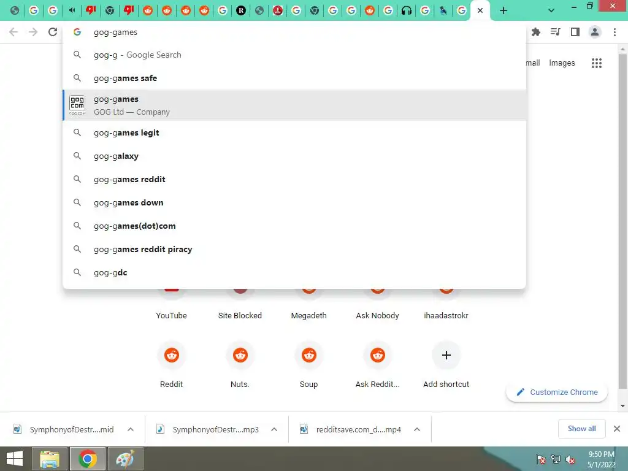Open the Soup shortcut icon

[309, 355]
